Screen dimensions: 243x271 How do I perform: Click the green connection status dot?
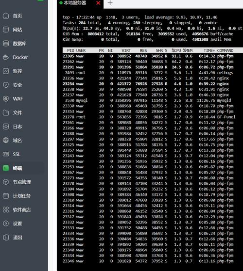point(61,3)
